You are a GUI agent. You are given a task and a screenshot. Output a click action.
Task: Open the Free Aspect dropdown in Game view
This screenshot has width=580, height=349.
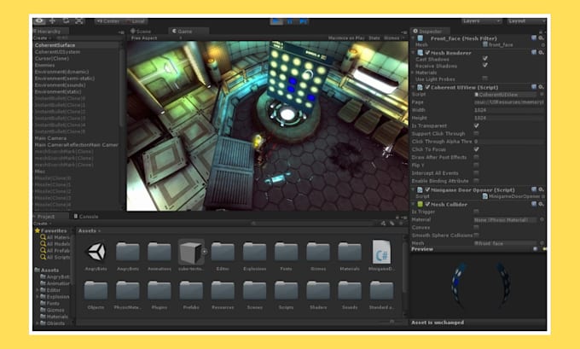click(155, 38)
